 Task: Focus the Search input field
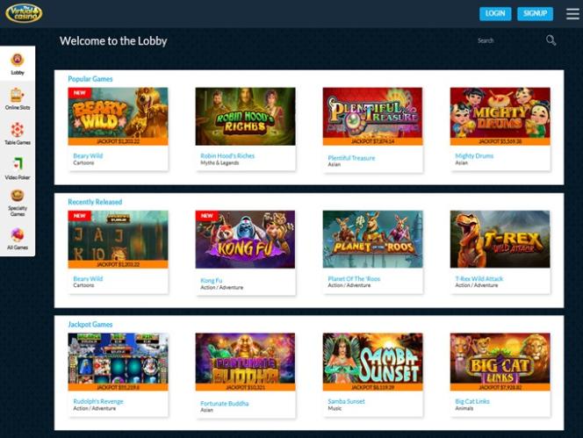[x=509, y=40]
